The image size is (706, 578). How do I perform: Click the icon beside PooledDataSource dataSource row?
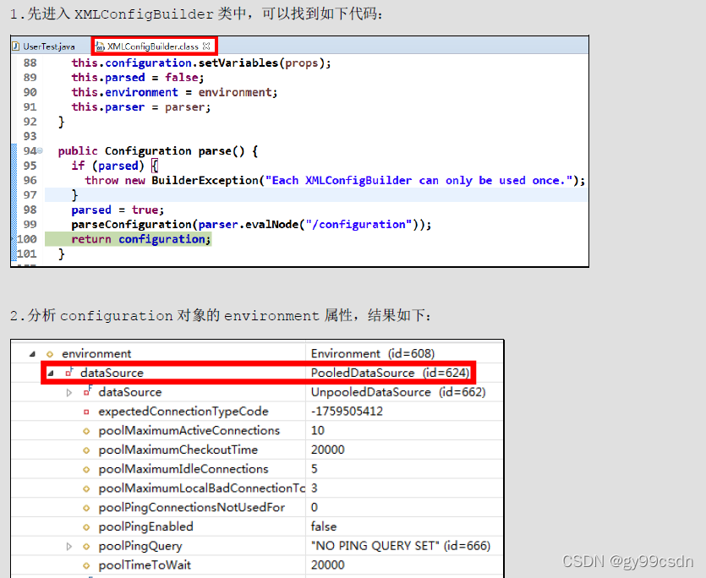[x=68, y=373]
